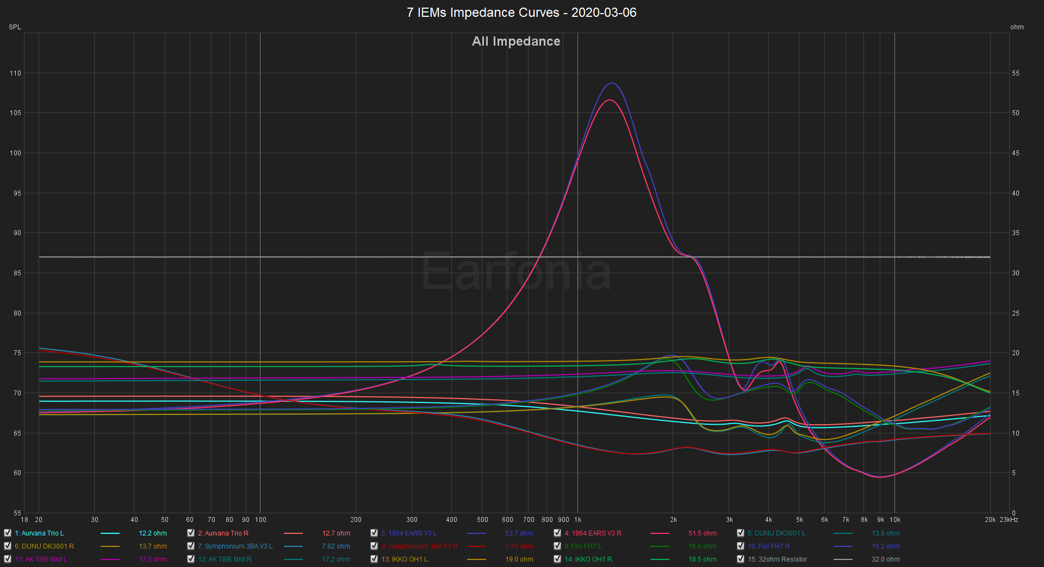Uncheck the 13: IKKO OH1 L checkbox
This screenshot has width=1044, height=567.
[x=374, y=559]
